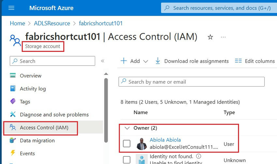Viewport: 277px width, 164px height.
Task: Click the ADLSResource breadcrumb link
Action: 52,23
